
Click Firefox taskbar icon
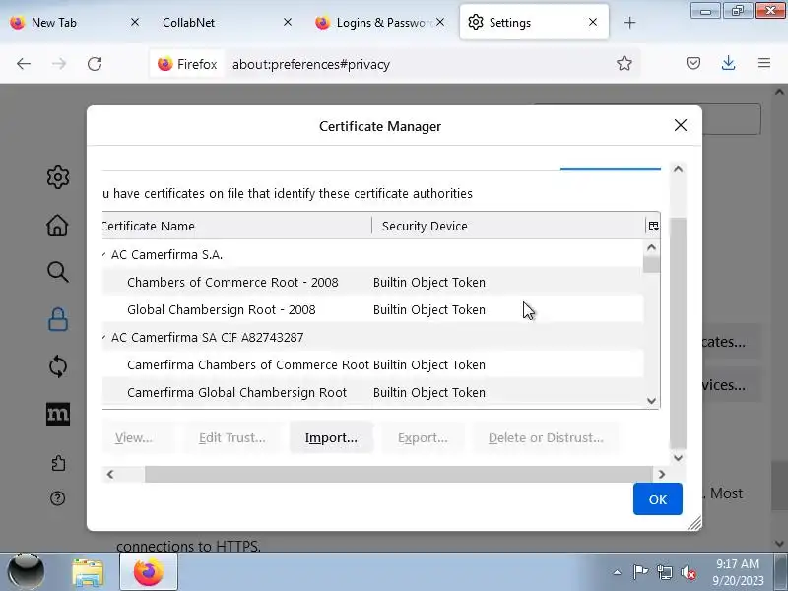pyautogui.click(x=149, y=572)
